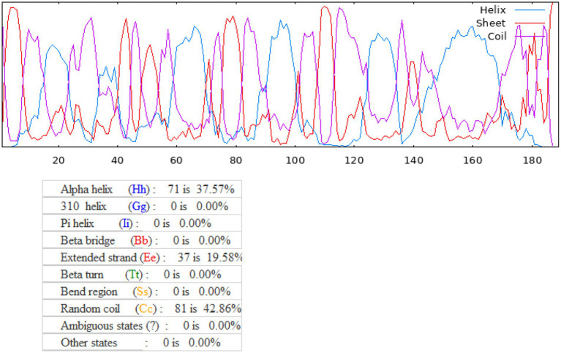Select the 310 helix row label
The image size is (561, 353).
[x=83, y=207]
